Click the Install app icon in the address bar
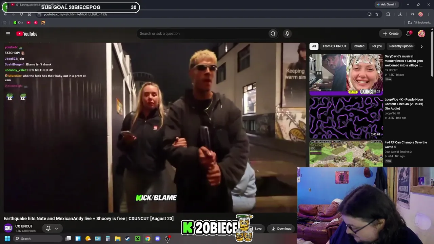The height and width of the screenshot is (244, 434). (370, 14)
